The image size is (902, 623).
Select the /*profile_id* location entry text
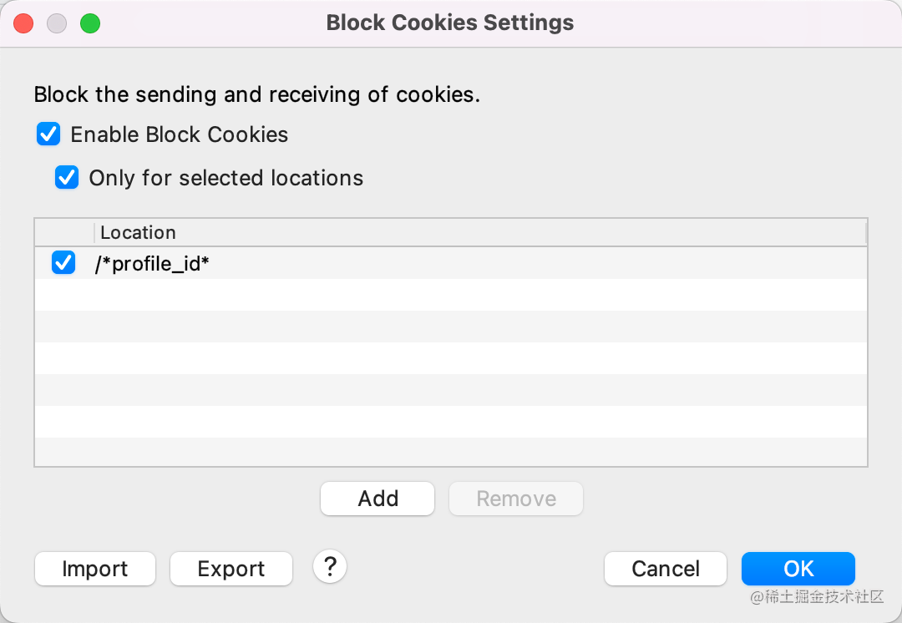pos(152,264)
